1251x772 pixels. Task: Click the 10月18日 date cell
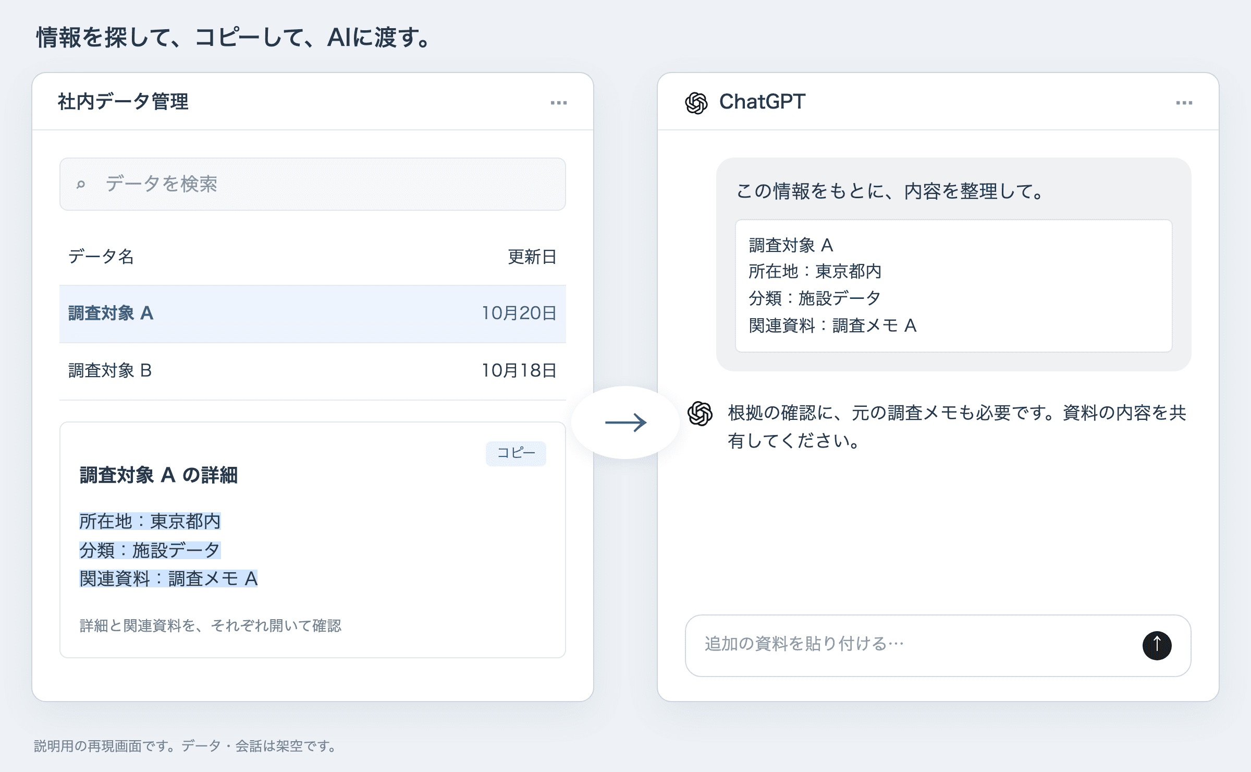[x=519, y=370]
